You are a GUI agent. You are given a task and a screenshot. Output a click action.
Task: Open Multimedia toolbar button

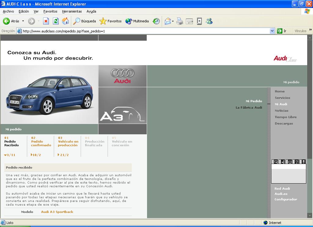137,21
